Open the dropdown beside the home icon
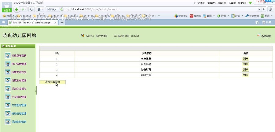 click(x=42, y=9)
